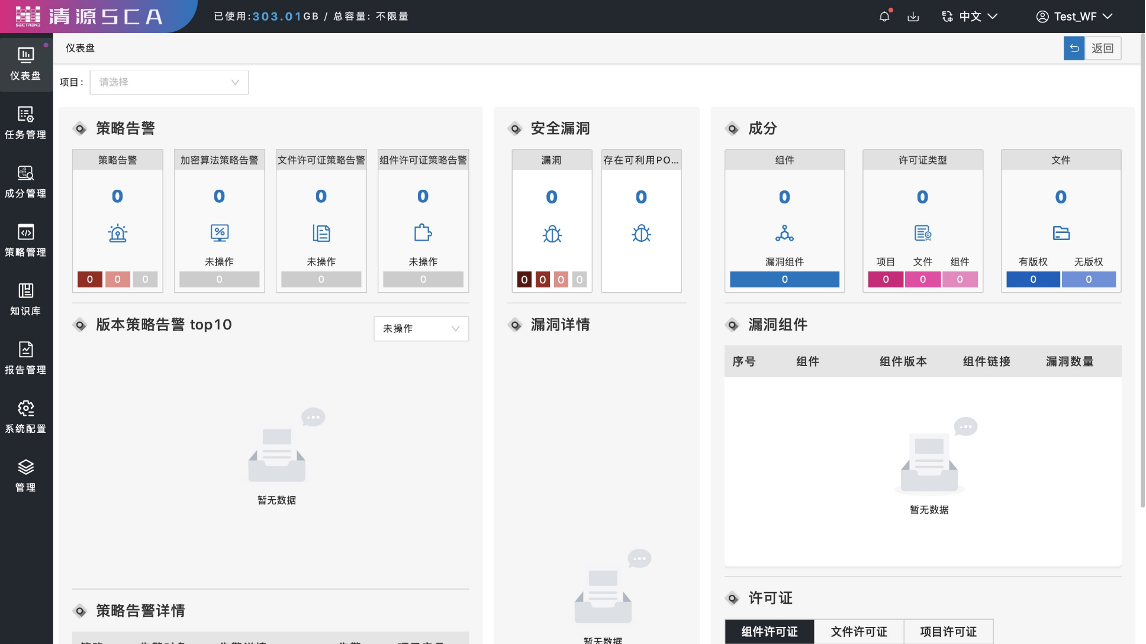Viewport: 1146px width, 644px height.
Task: Switch to the 项目许可证 tab
Action: coord(948,632)
